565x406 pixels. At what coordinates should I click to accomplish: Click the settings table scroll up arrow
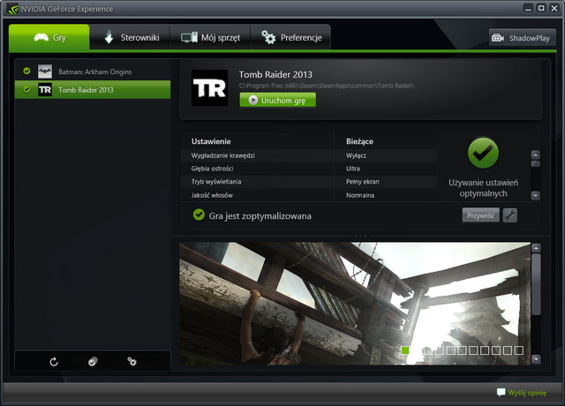click(536, 155)
